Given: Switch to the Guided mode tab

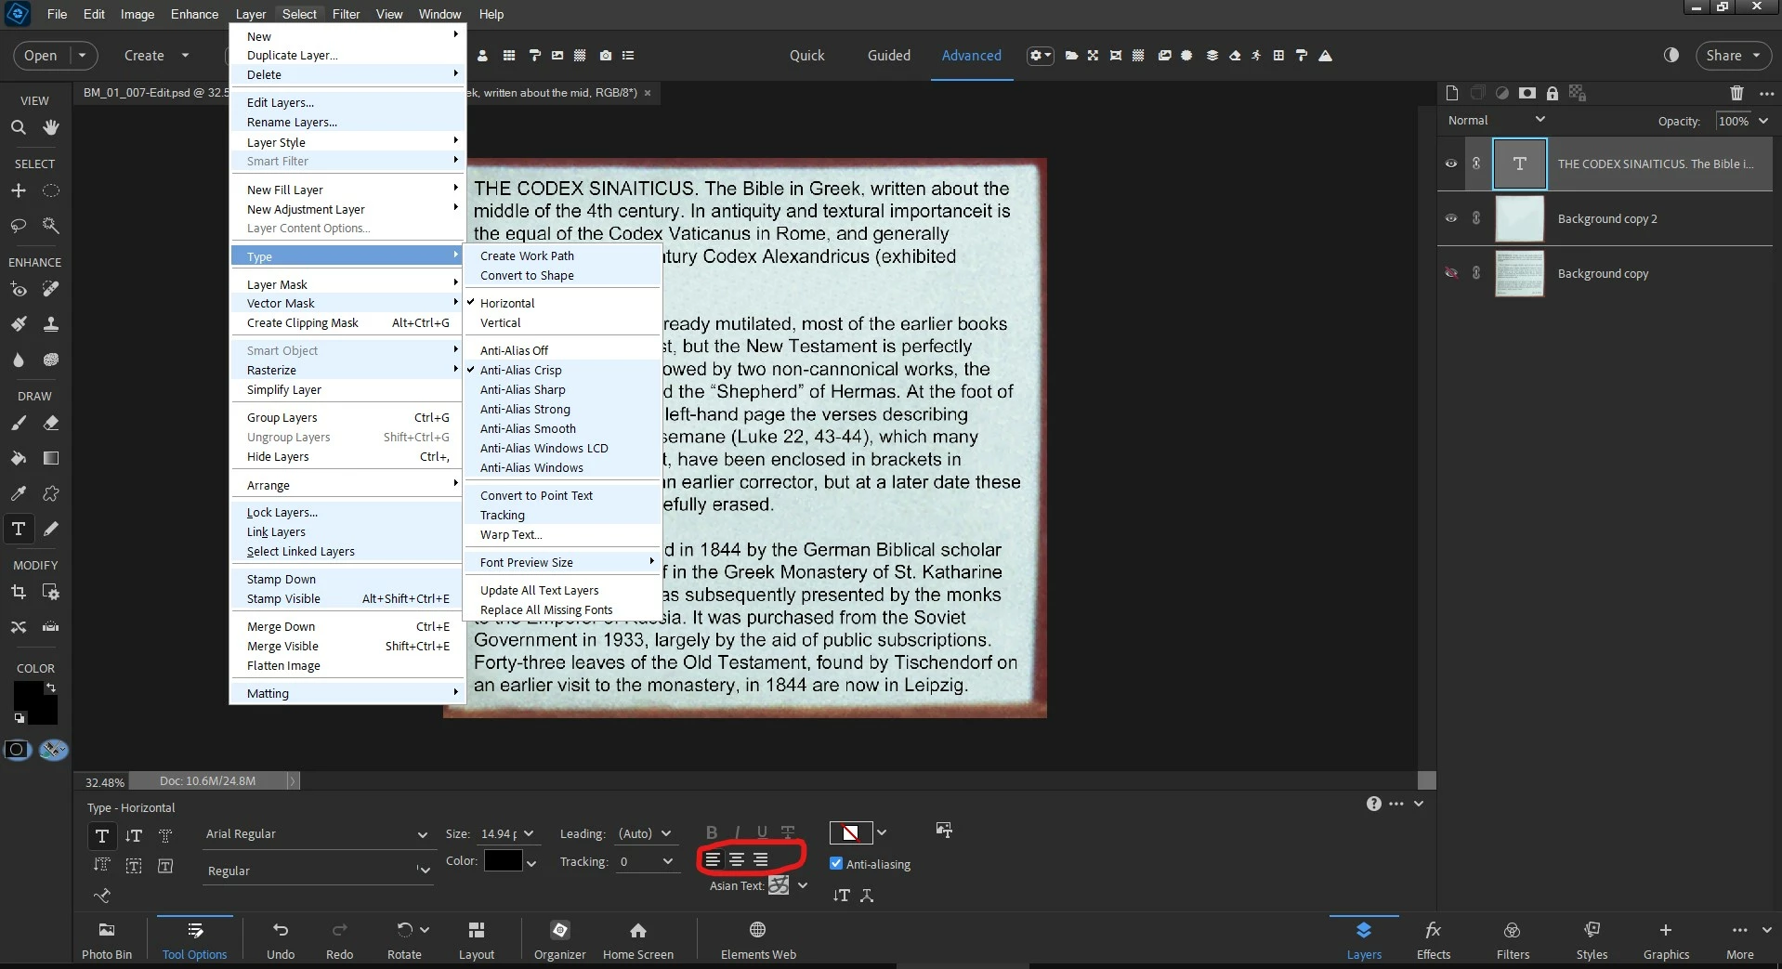Looking at the screenshot, I should tap(889, 56).
